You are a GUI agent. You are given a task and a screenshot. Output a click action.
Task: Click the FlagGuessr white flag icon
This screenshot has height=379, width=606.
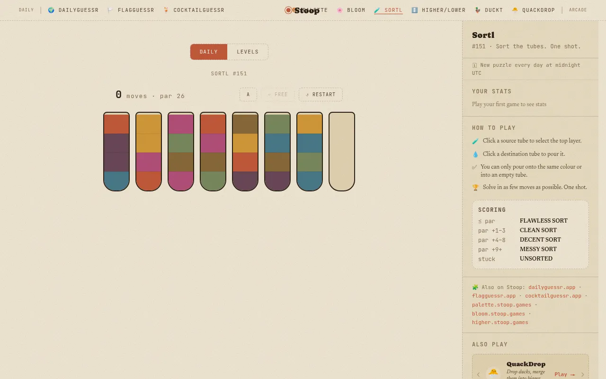tap(110, 10)
